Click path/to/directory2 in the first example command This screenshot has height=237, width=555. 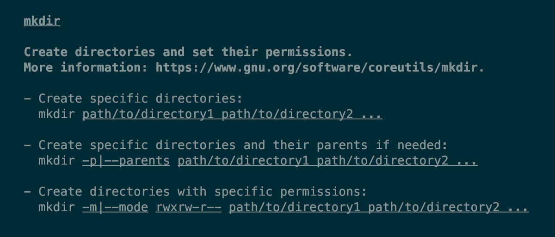(287, 114)
